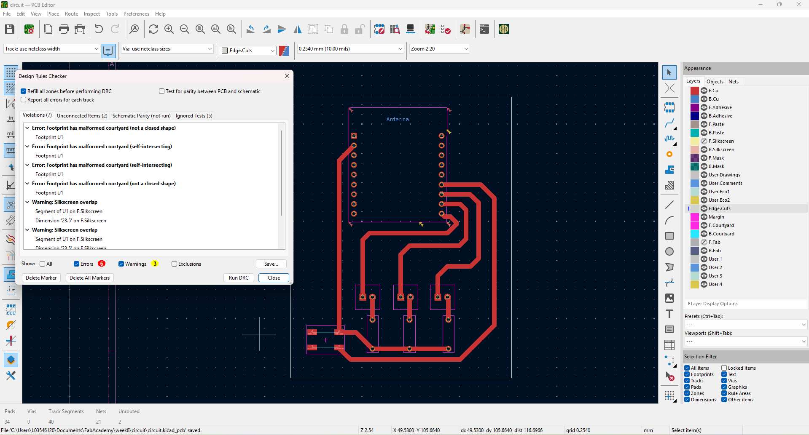Toggle the Warnings filter checkbox

[121, 264]
